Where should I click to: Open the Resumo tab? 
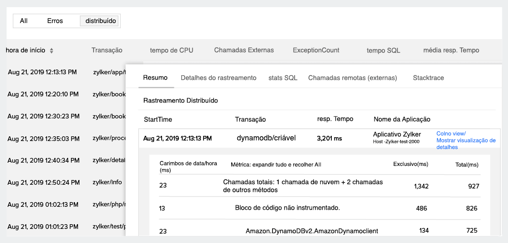coord(155,78)
